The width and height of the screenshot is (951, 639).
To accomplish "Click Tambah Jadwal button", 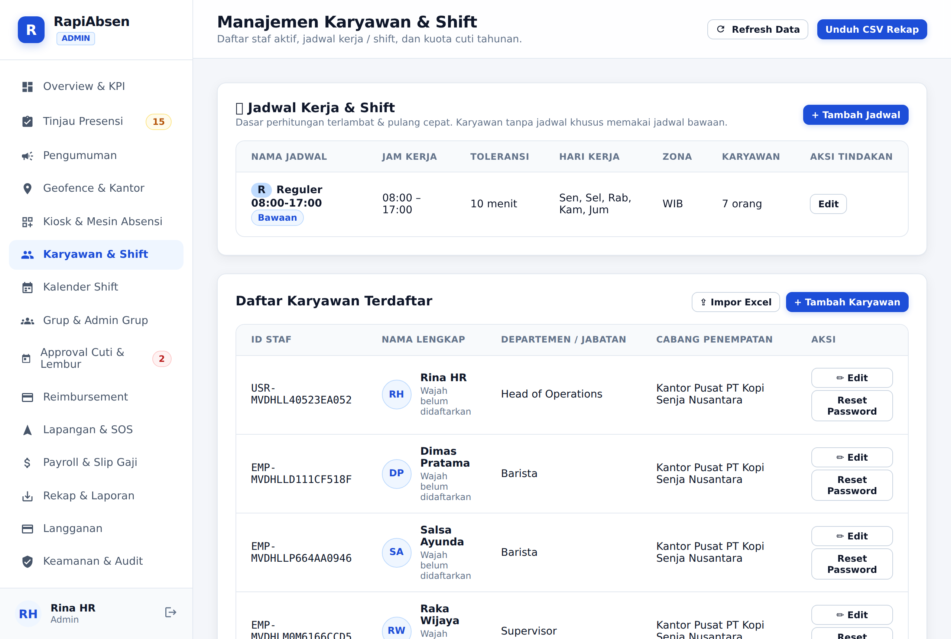I will tap(855, 115).
